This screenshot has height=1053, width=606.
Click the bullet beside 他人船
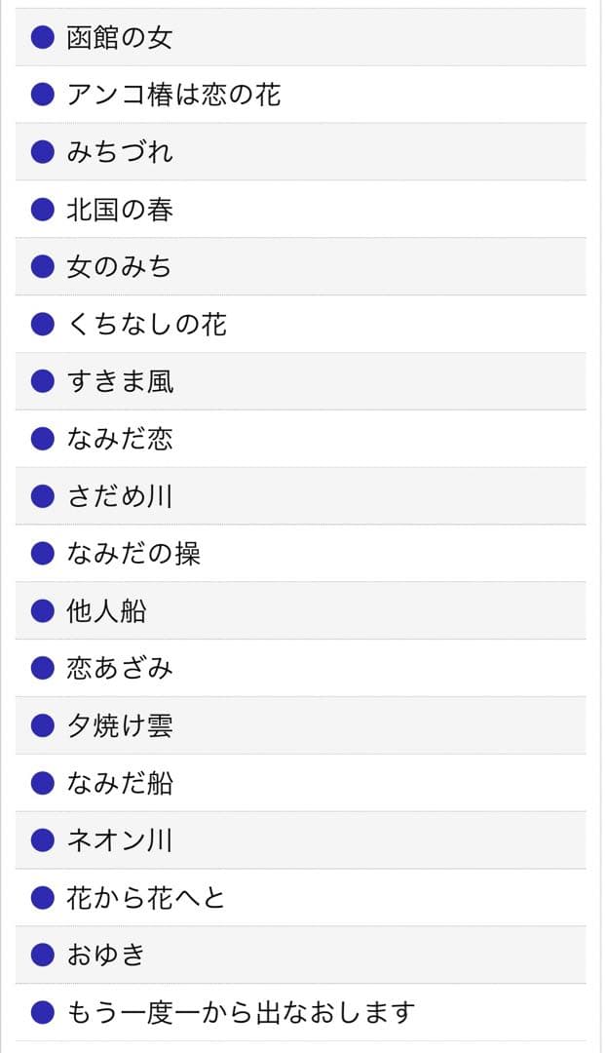pyautogui.click(x=40, y=611)
